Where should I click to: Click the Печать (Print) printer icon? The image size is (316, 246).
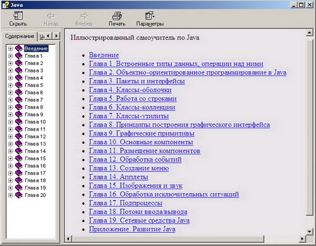117,16
